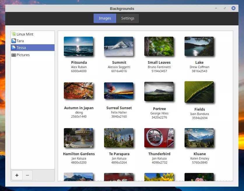Switch to the Settings tab
Viewport: 244px width, 191px height.
click(x=128, y=18)
